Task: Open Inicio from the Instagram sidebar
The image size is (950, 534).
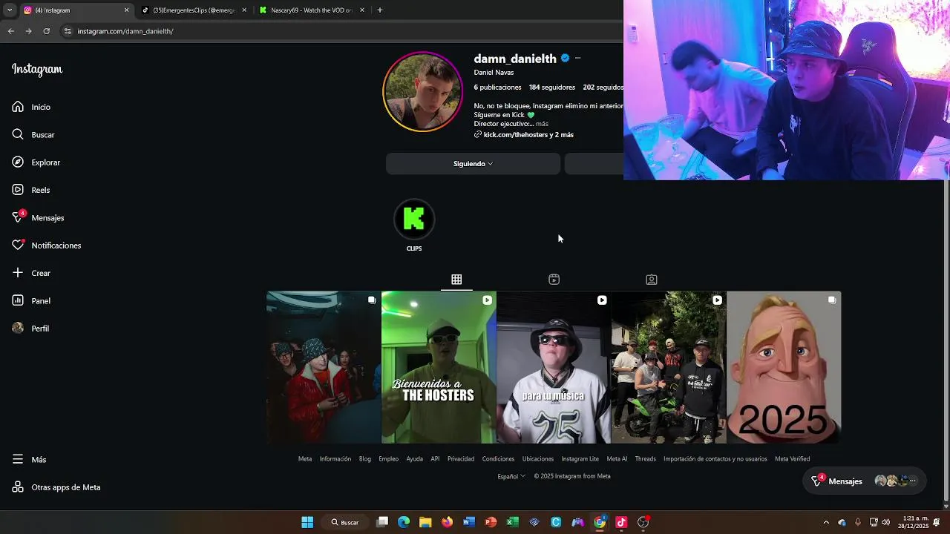Action: [x=31, y=107]
